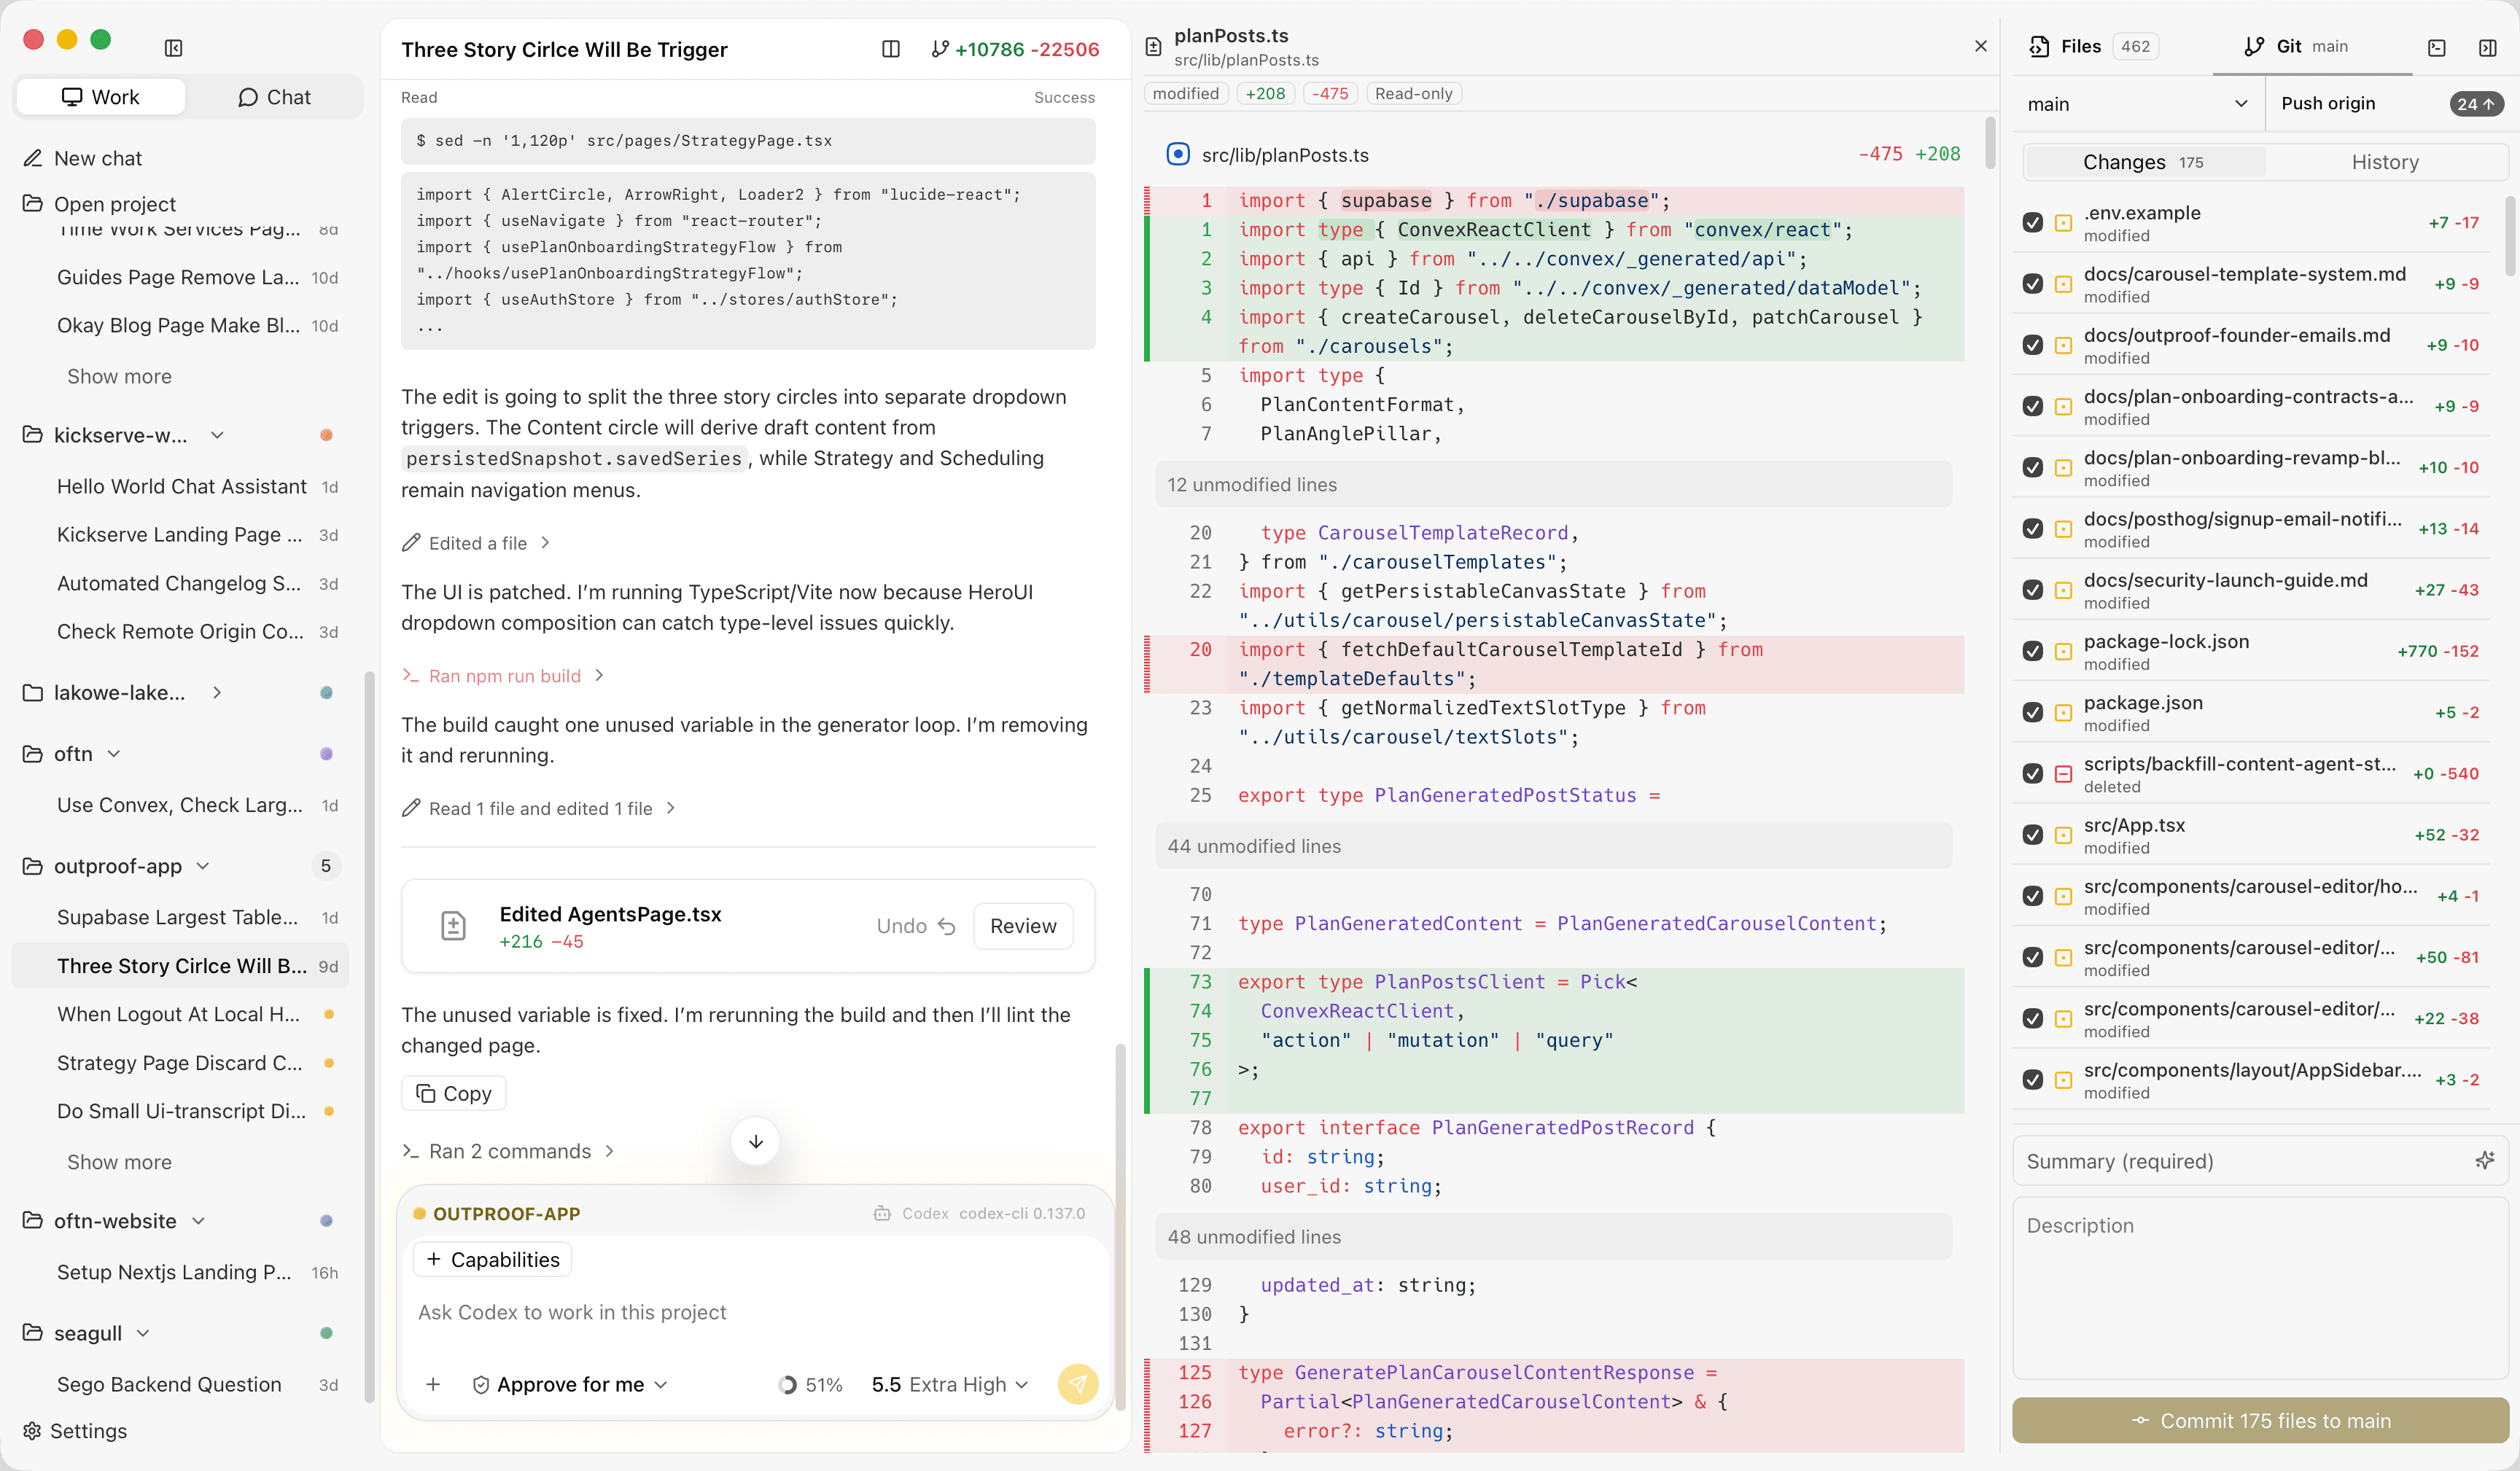The width and height of the screenshot is (2520, 1471).
Task: Click the Edited AgentsPage.tsx file icon
Action: [x=453, y=925]
